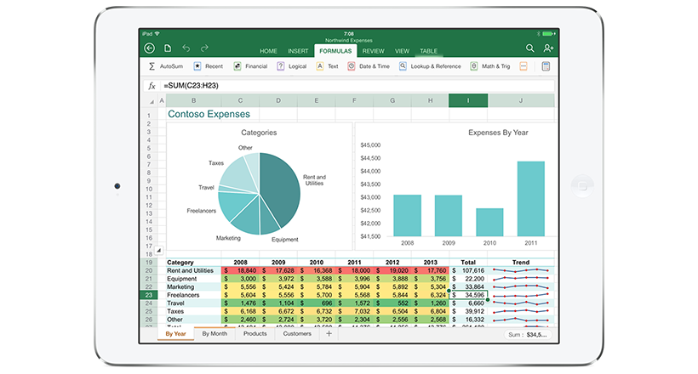Image resolution: width=698 pixels, height=374 pixels.
Task: Open the REVIEW ribbon tab
Action: 373,51
